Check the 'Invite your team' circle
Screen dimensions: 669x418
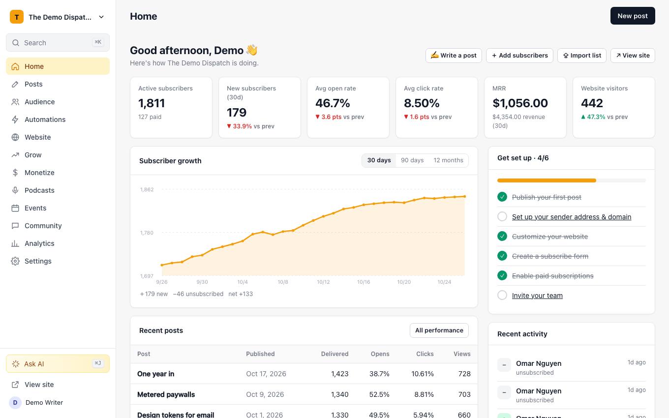tap(502, 295)
